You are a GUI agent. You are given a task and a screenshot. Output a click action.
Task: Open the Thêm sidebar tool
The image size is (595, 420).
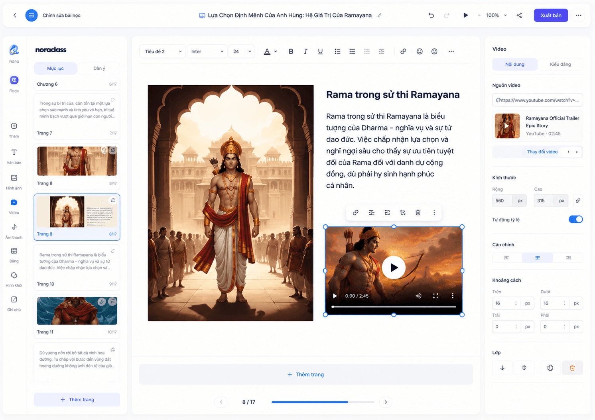click(14, 130)
